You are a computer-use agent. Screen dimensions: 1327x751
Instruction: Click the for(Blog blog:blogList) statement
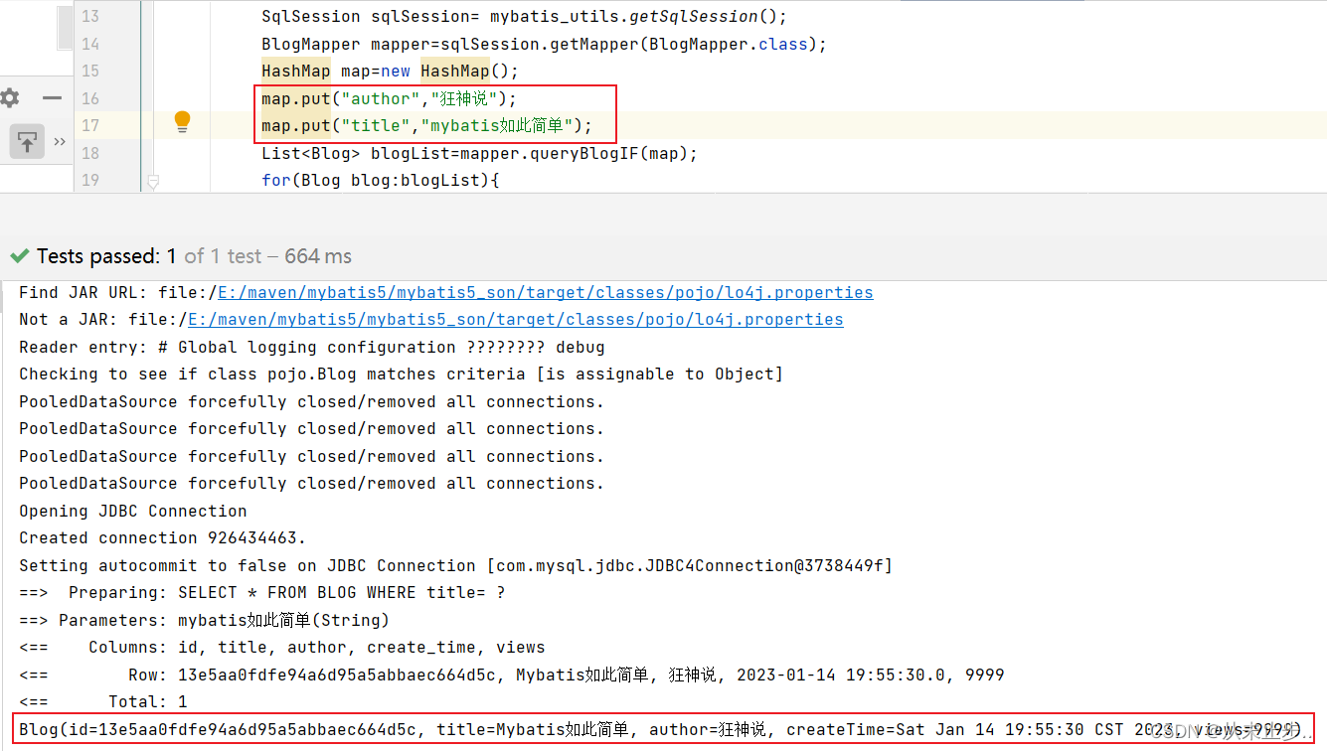coord(381,180)
